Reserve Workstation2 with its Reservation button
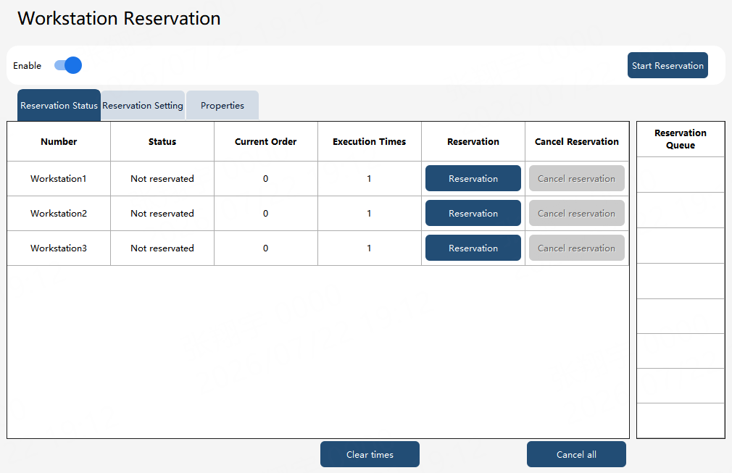 473,213
